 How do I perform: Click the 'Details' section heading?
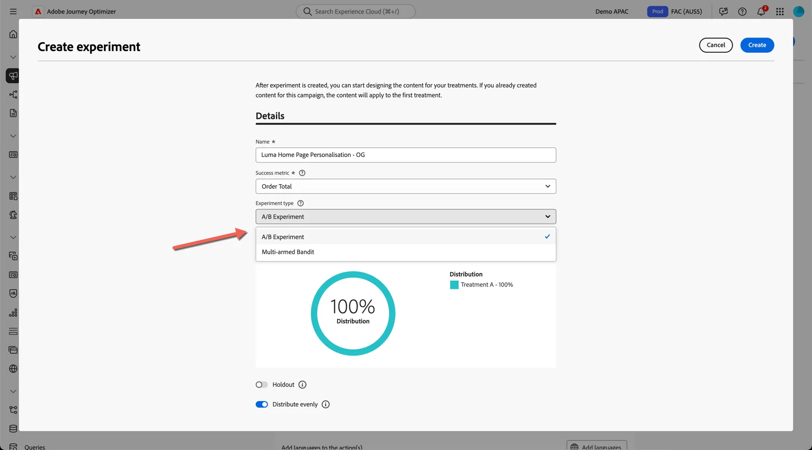click(x=270, y=116)
